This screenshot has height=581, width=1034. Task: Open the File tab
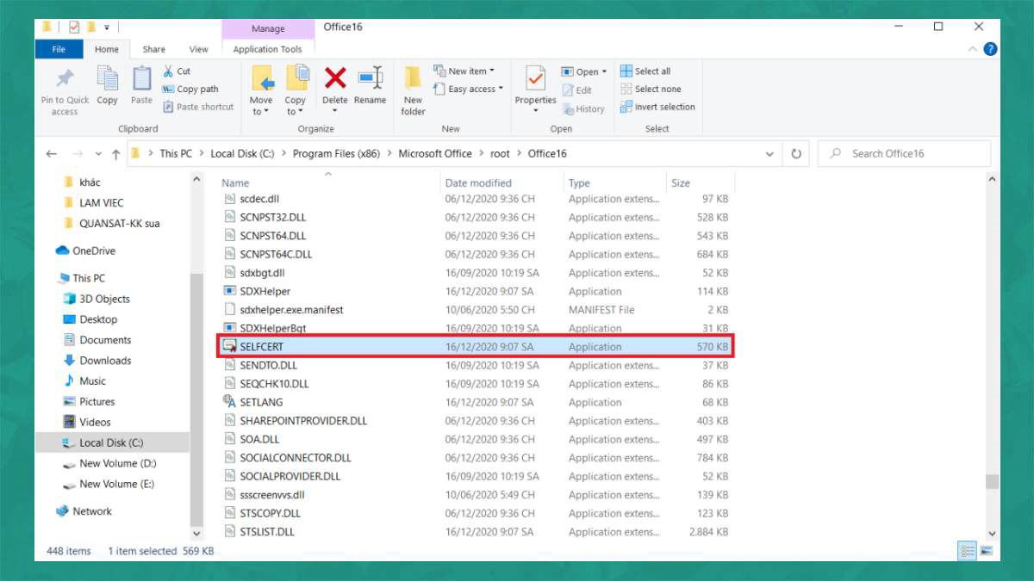click(x=59, y=49)
